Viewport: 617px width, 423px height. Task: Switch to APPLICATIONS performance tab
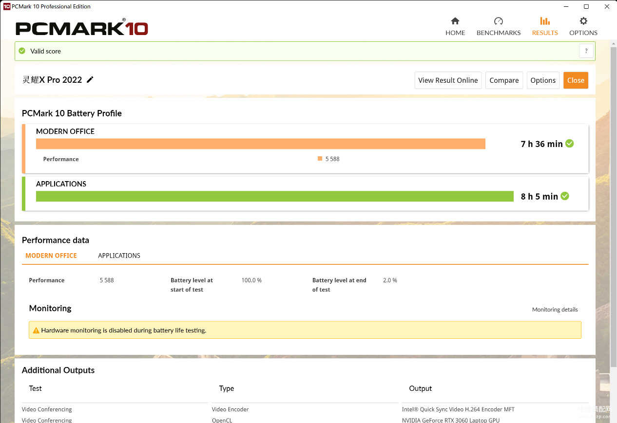pos(119,256)
